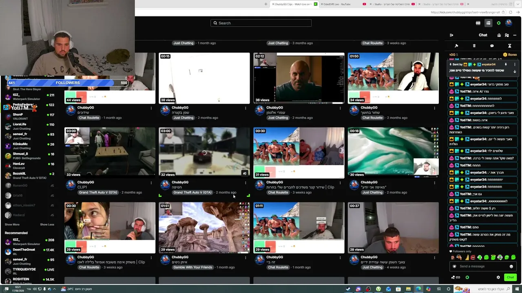This screenshot has width=522, height=293.
Task: Click the Search field
Action: point(261,23)
